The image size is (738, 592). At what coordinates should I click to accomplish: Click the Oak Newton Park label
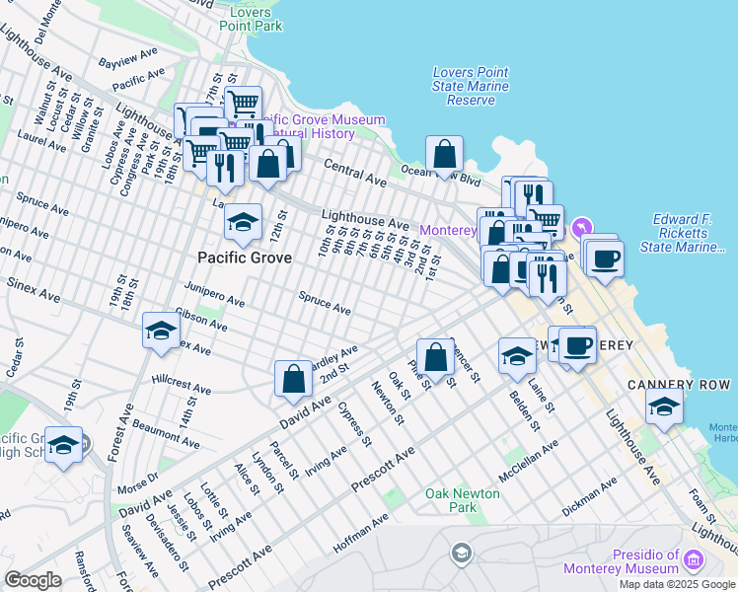[462, 500]
